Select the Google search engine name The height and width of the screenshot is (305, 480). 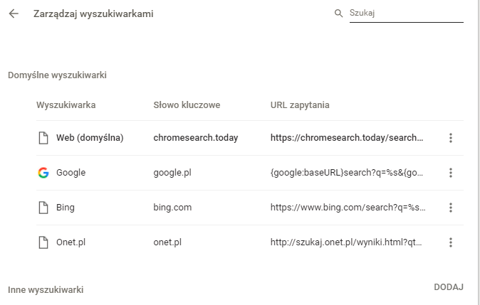point(71,173)
